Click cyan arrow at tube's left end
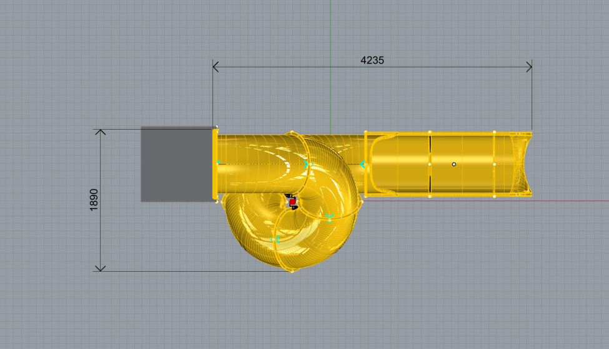The height and width of the screenshot is (349, 609). coord(218,163)
